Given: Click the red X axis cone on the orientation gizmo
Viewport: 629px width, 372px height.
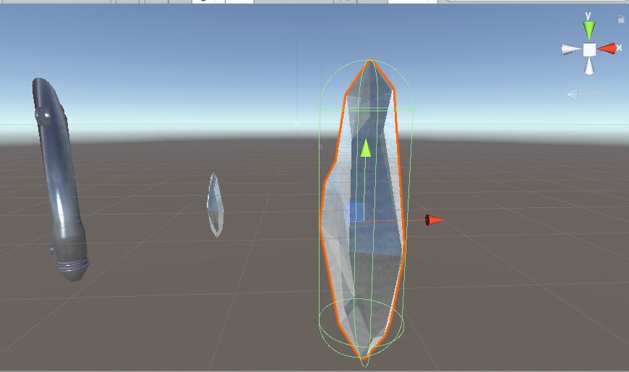Looking at the screenshot, I should [x=607, y=48].
